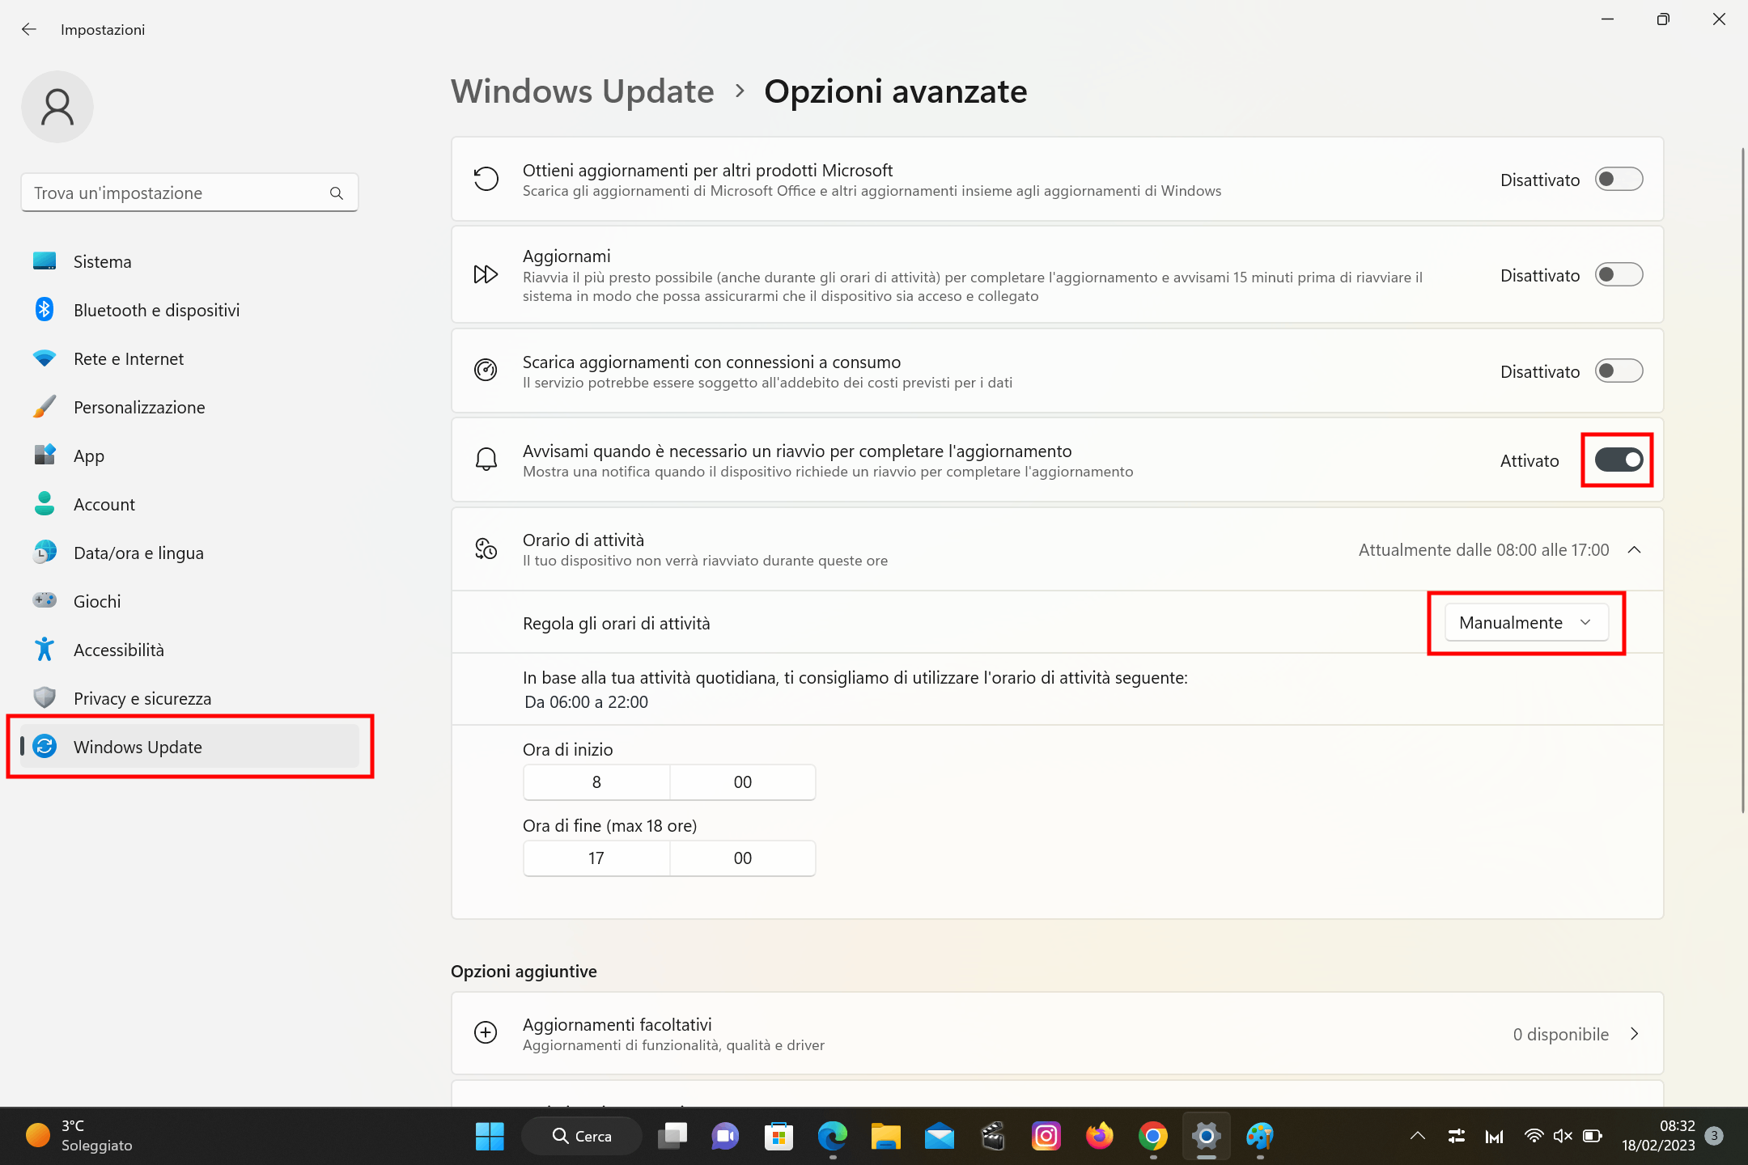This screenshot has width=1748, height=1165.
Task: Enable Ottieni aggiornamenti per altri prodotti Microsoft
Action: (1618, 179)
